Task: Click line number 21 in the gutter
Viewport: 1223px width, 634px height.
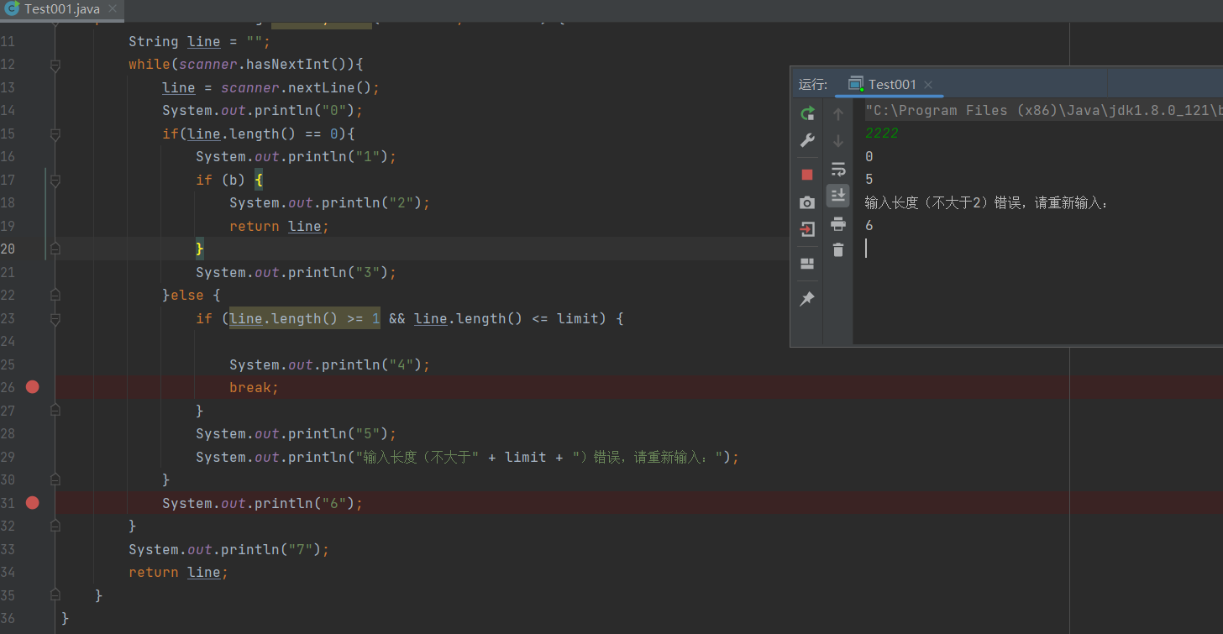Action: (8, 272)
